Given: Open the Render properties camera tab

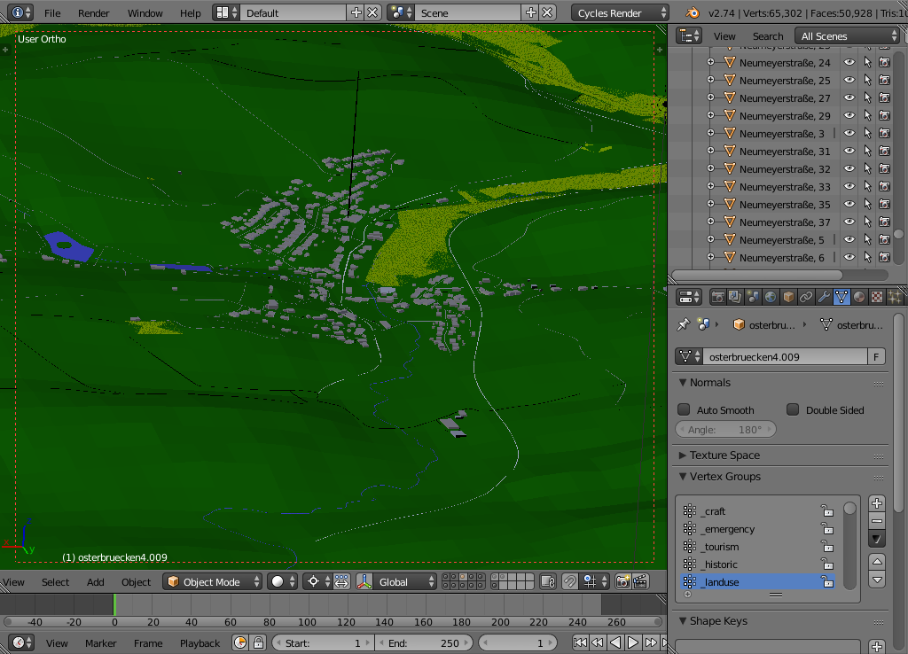Looking at the screenshot, I should point(718,298).
